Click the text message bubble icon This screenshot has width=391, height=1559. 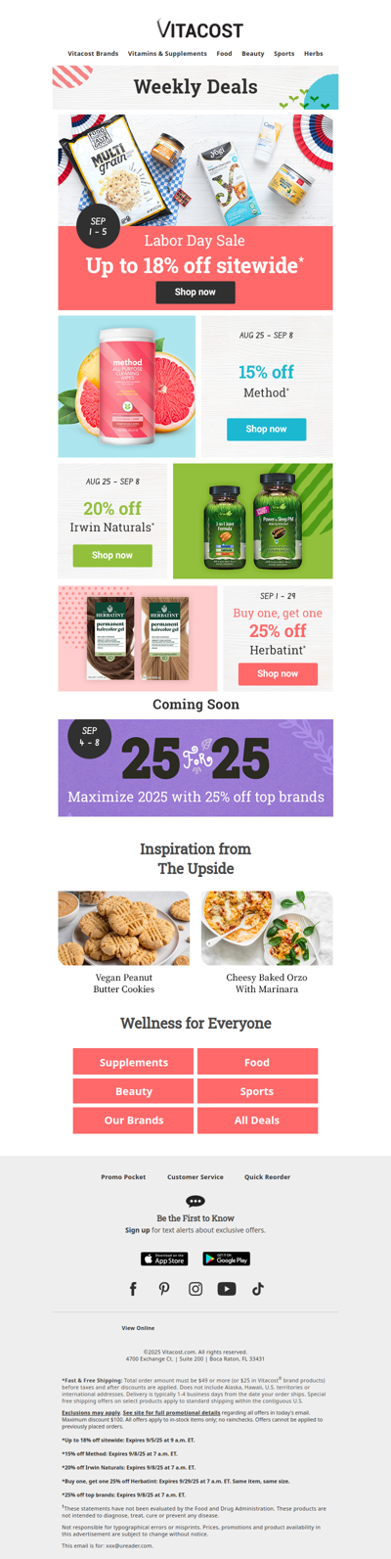pyautogui.click(x=195, y=1201)
